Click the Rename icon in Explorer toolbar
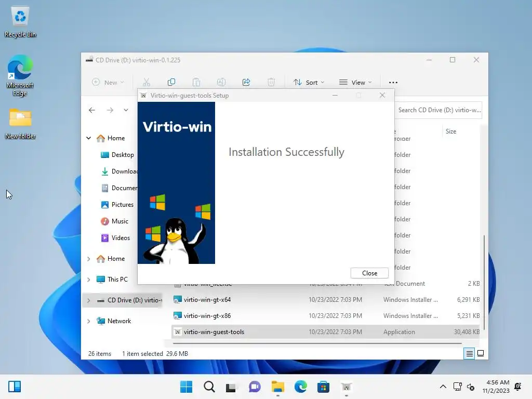The height and width of the screenshot is (399, 532). (221, 82)
